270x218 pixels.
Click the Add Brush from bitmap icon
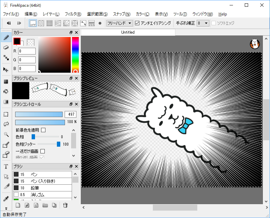27,205
